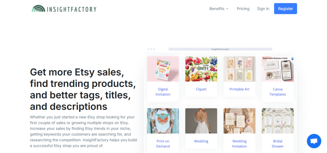This screenshot has width=327, height=153.
Task: Open the Wedding dress thumbnail
Action: click(201, 121)
